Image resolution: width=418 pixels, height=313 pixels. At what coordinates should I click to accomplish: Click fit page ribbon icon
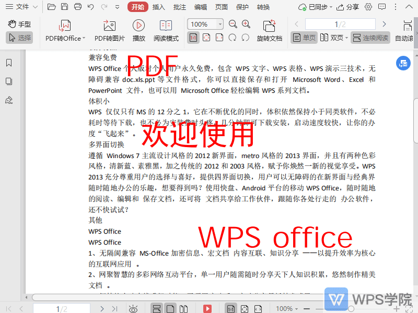(x=206, y=38)
